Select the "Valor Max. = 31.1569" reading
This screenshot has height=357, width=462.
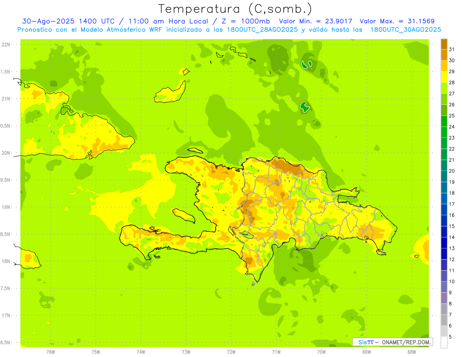click(x=397, y=21)
